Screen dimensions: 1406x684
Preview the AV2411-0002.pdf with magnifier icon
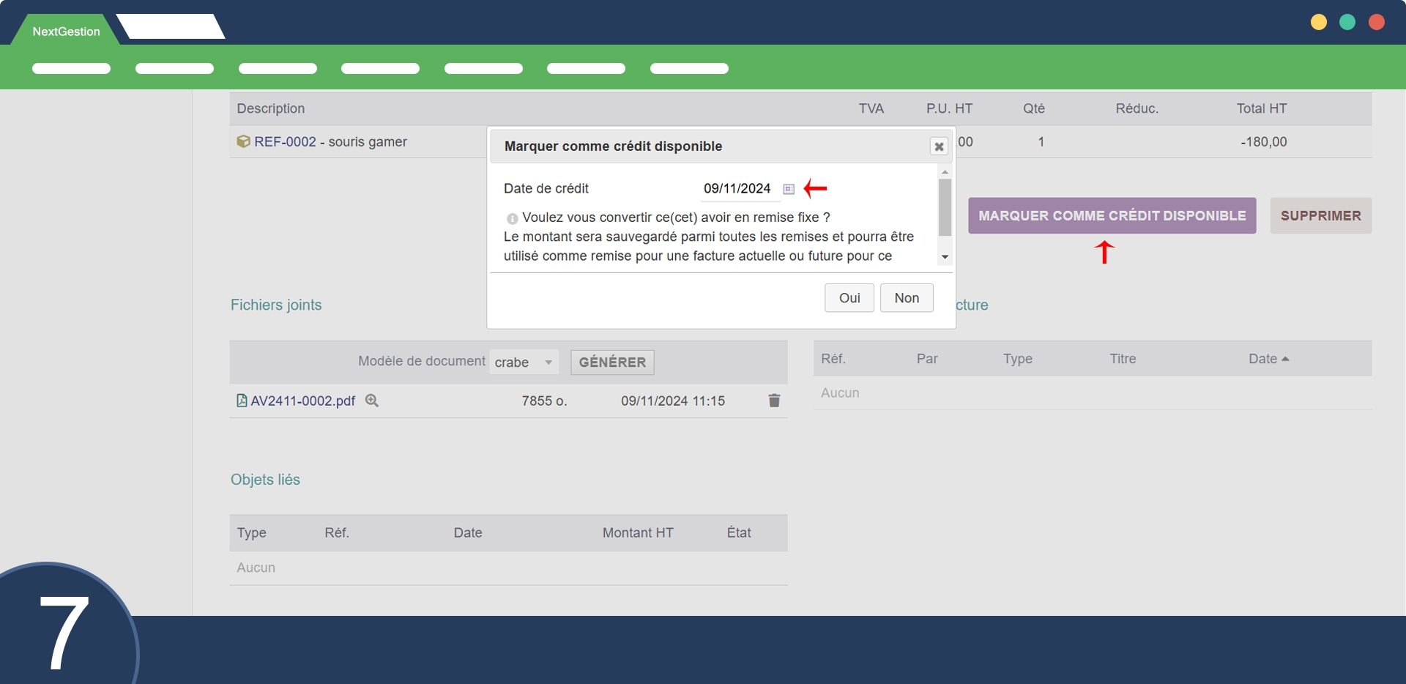coord(372,401)
